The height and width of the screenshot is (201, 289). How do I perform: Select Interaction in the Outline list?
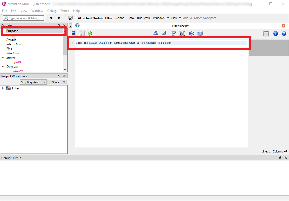click(x=14, y=44)
